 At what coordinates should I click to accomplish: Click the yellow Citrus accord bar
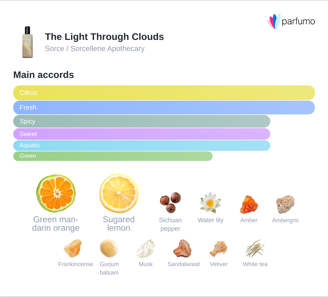tap(164, 93)
